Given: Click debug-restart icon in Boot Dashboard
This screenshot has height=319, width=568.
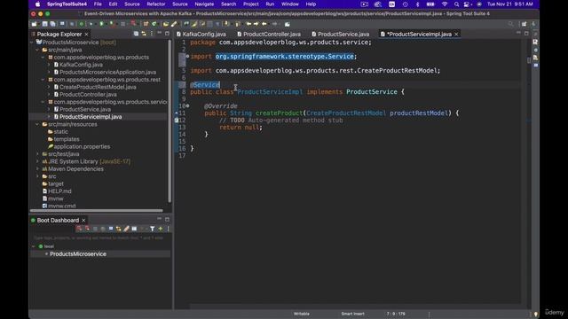Looking at the screenshot, I should coord(87,229).
